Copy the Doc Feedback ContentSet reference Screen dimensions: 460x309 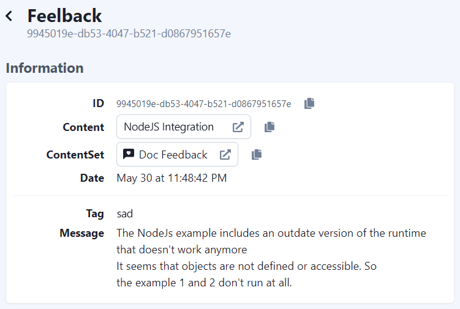[257, 154]
